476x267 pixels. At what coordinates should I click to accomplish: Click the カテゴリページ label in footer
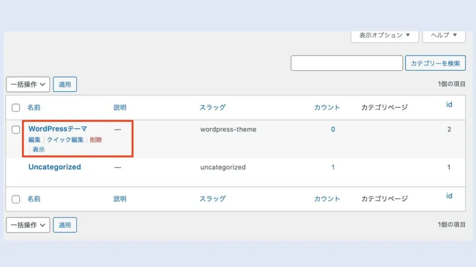[384, 199]
